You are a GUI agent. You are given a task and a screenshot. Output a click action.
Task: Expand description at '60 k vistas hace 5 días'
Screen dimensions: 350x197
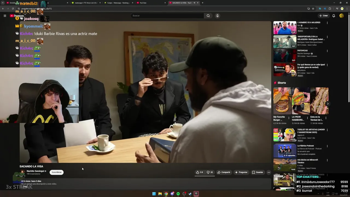point(31,181)
